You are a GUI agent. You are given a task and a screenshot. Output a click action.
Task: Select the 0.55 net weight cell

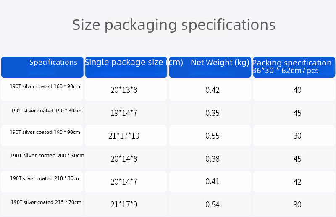[x=213, y=136]
